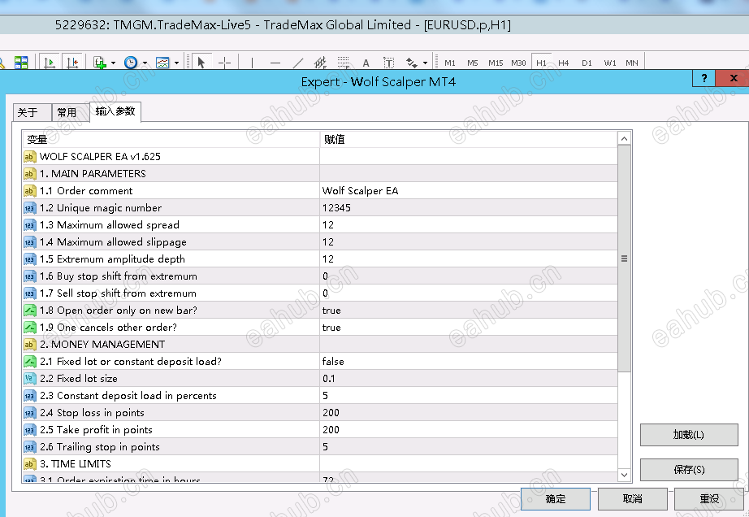Select the 3. TIME LIMITS row
The width and height of the screenshot is (749, 517).
319,464
